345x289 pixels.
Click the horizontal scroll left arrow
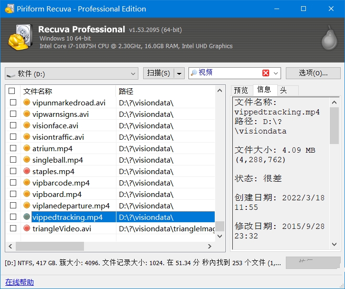pos(10,247)
